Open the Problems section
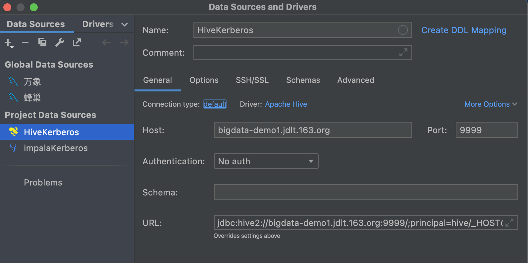Image resolution: width=528 pixels, height=263 pixels. click(x=43, y=183)
